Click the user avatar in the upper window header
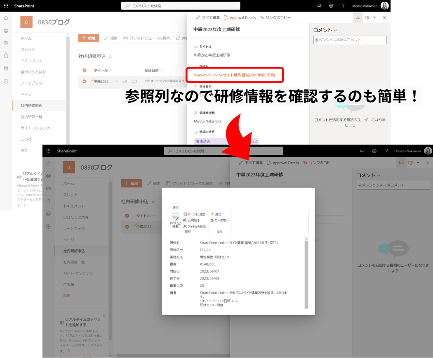The image size is (433, 358). [385, 5]
